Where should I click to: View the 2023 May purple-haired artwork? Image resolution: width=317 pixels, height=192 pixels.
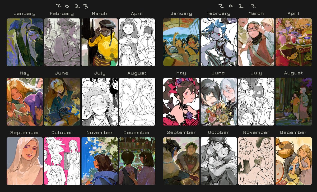point(25,102)
